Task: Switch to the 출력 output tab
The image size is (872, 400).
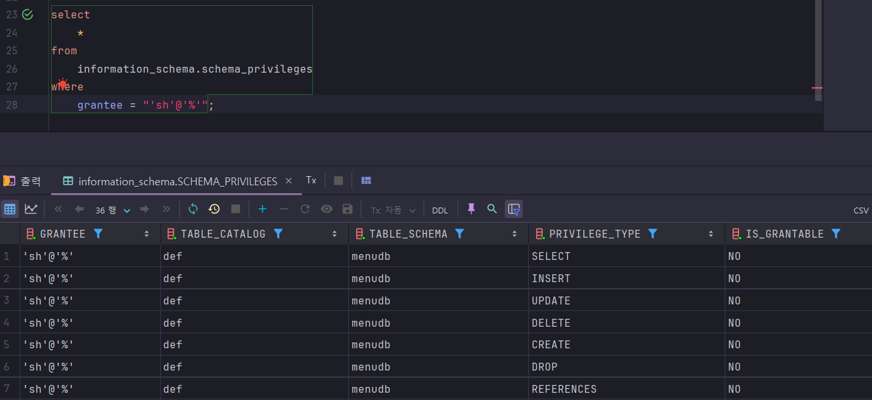Action: click(22, 181)
